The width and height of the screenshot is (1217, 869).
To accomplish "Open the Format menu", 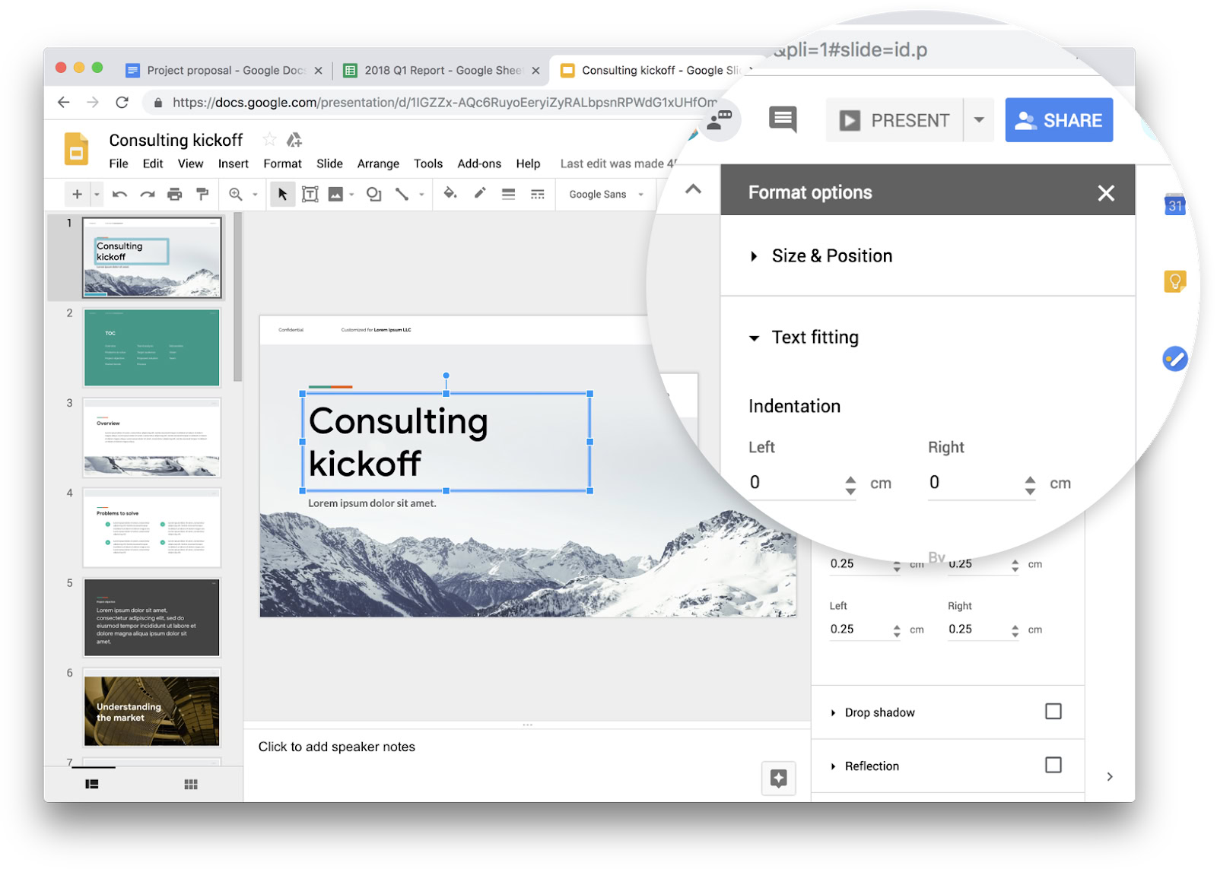I will 283,163.
